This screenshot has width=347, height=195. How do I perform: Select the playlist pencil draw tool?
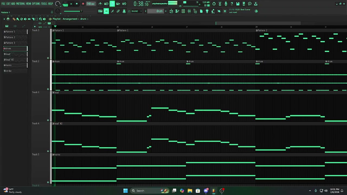click(x=14, y=19)
